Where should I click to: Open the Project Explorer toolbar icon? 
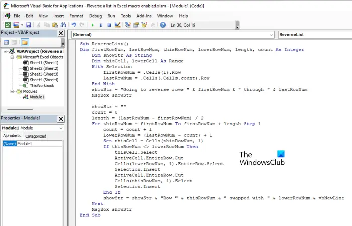(128, 25)
